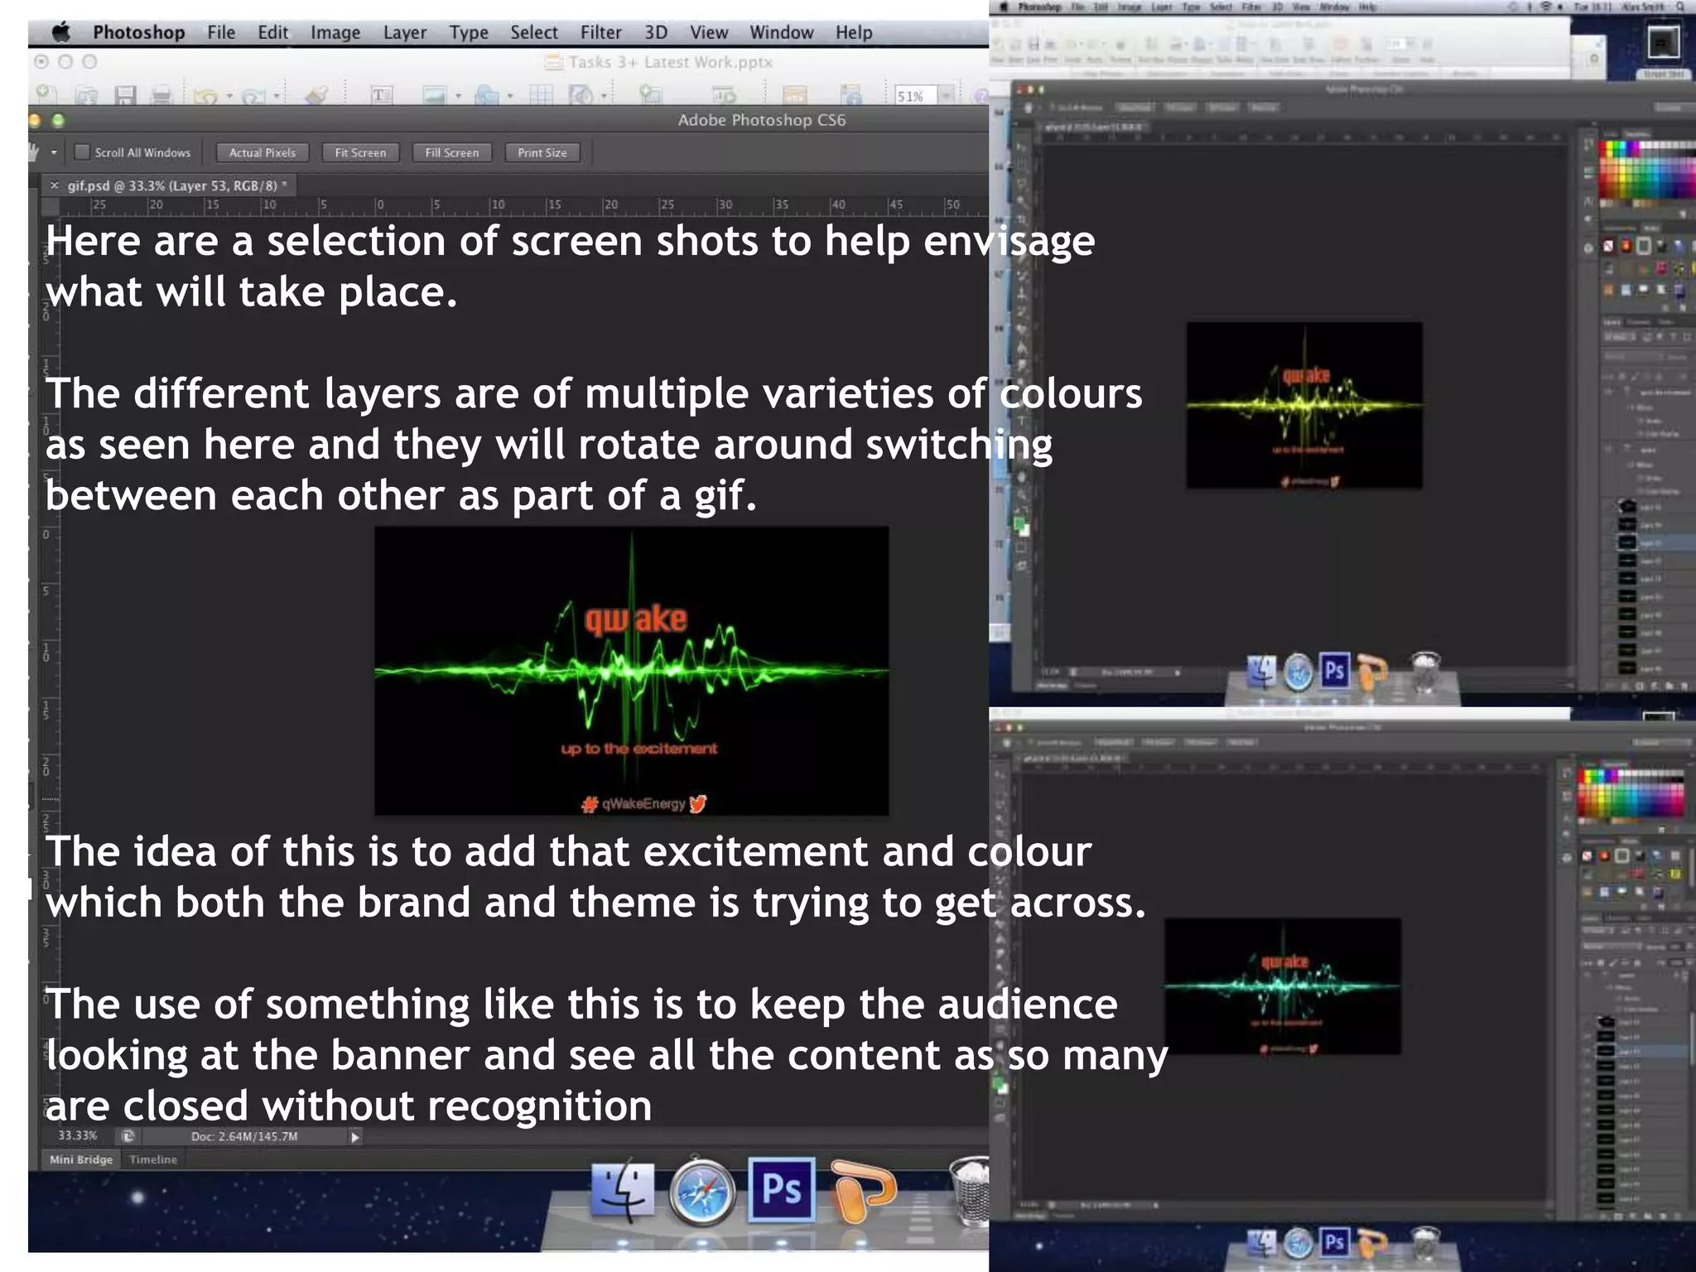Click the status bar icon beside 33.33% zoom
The width and height of the screenshot is (1696, 1272).
(128, 1136)
